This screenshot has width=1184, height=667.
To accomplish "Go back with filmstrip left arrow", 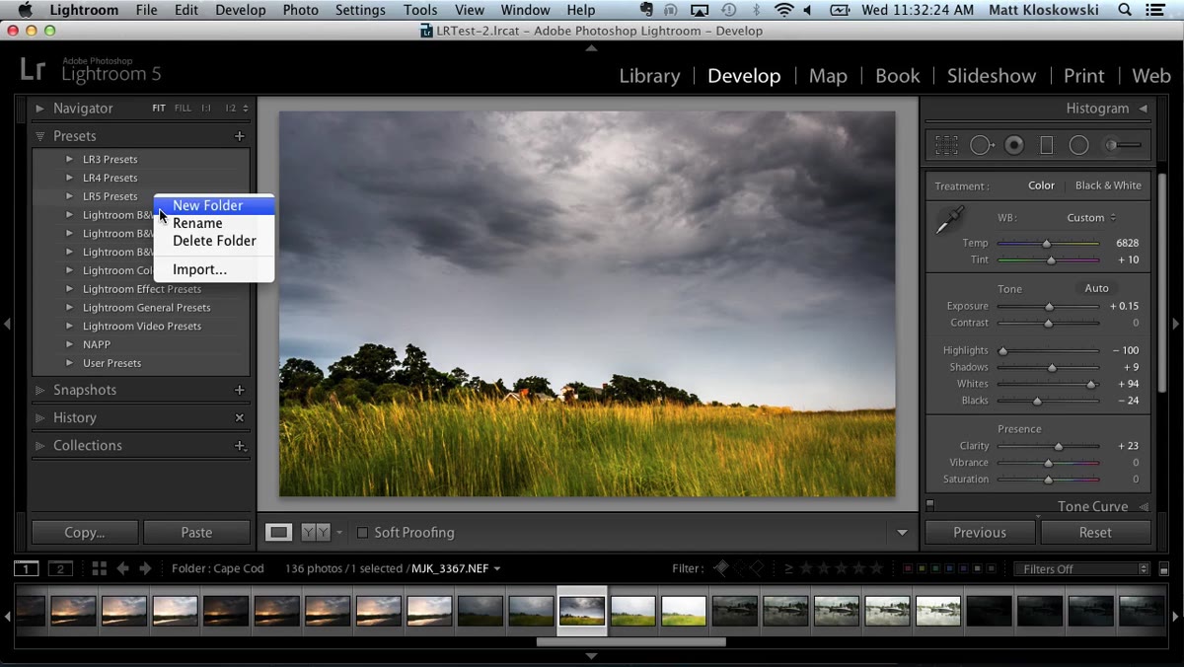I will [x=123, y=568].
